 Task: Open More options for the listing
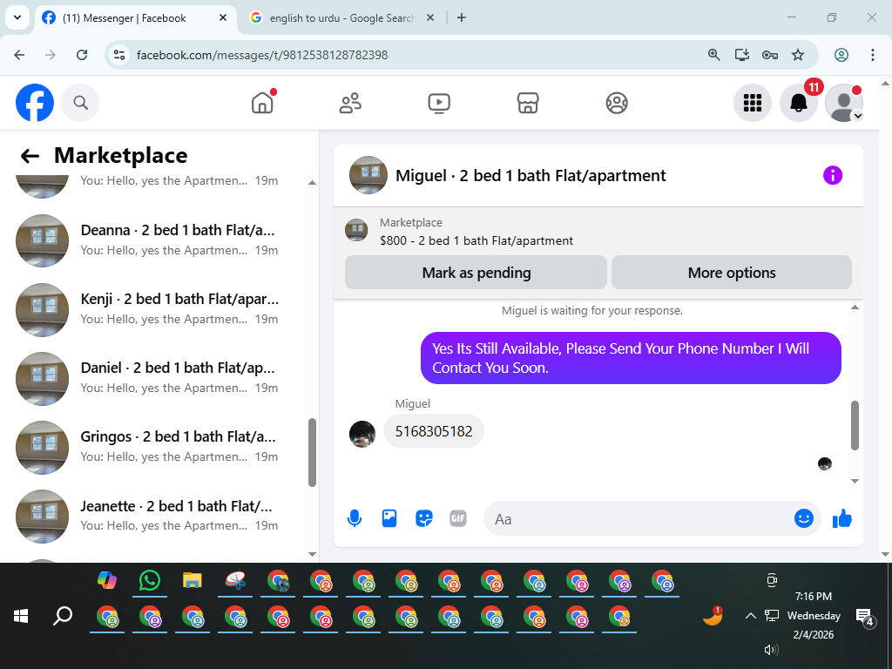(731, 273)
